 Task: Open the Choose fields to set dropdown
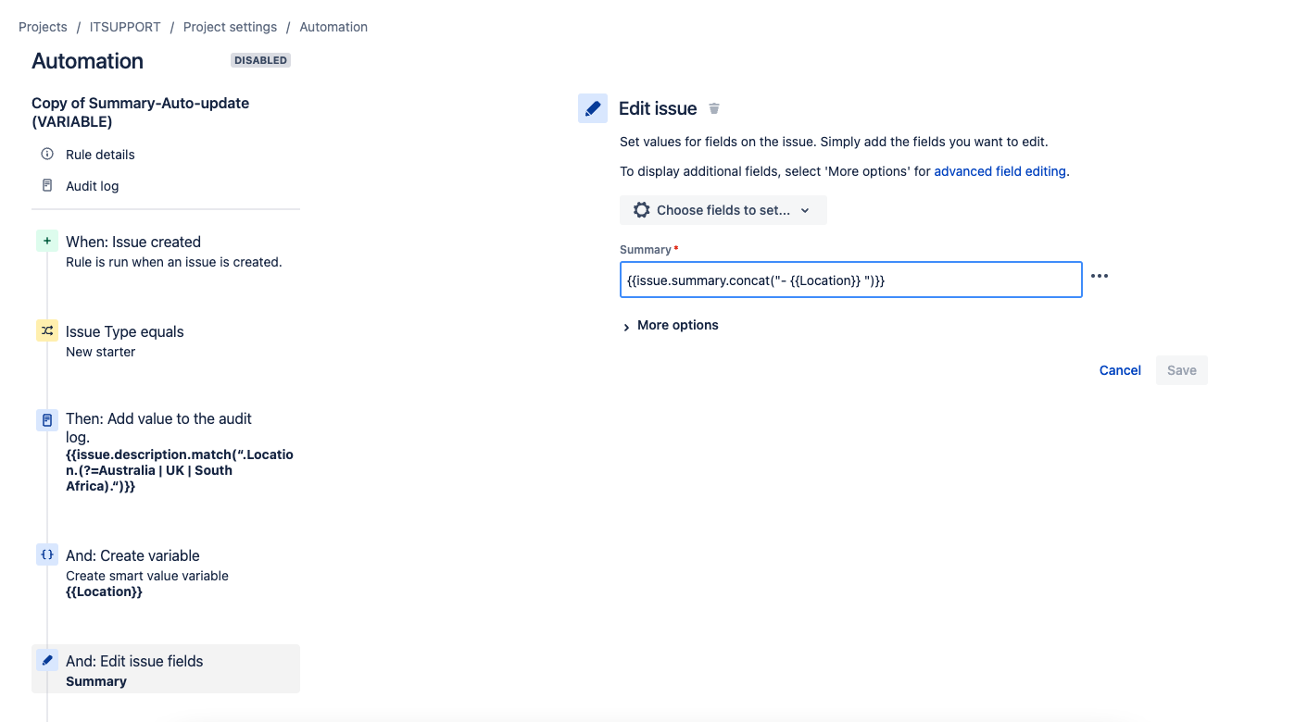(723, 210)
